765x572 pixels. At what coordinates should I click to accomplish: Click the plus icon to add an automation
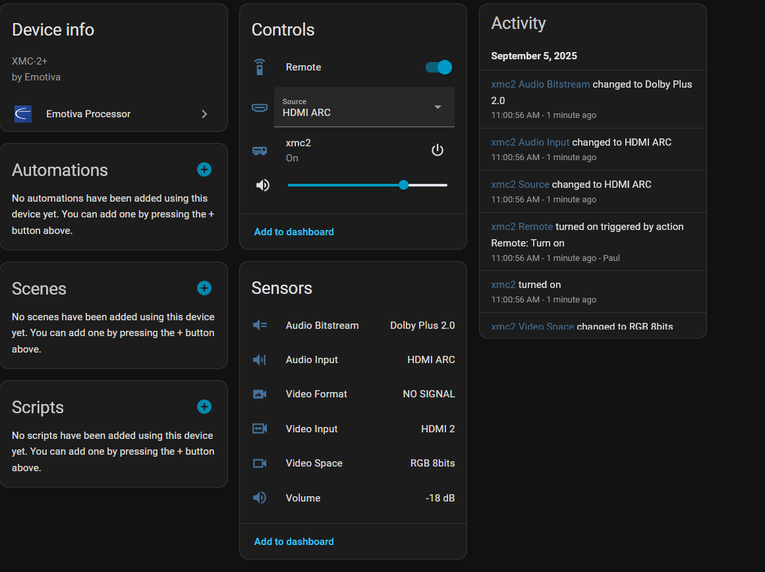coord(204,169)
